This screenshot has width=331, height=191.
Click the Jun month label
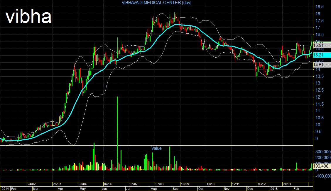(104, 189)
